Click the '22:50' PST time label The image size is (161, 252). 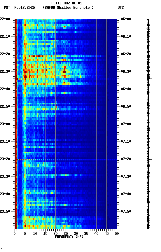pyautogui.click(x=5, y=106)
